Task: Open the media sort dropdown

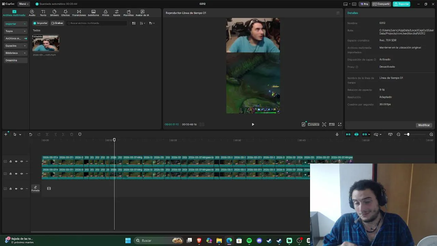Action: 142,23
